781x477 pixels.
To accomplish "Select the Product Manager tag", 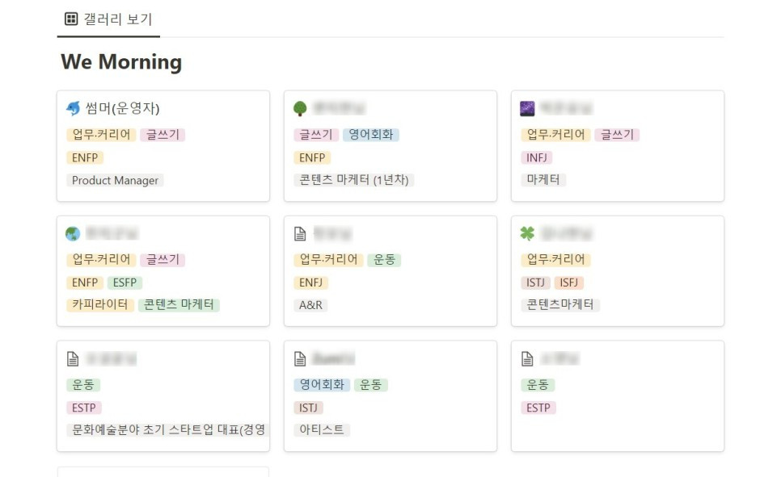I will tap(115, 180).
